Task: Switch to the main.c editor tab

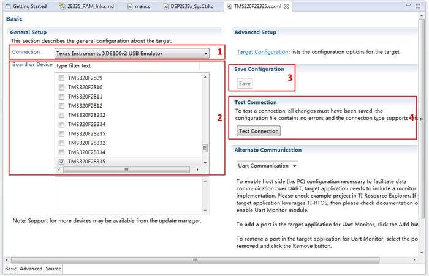Action: [139, 6]
